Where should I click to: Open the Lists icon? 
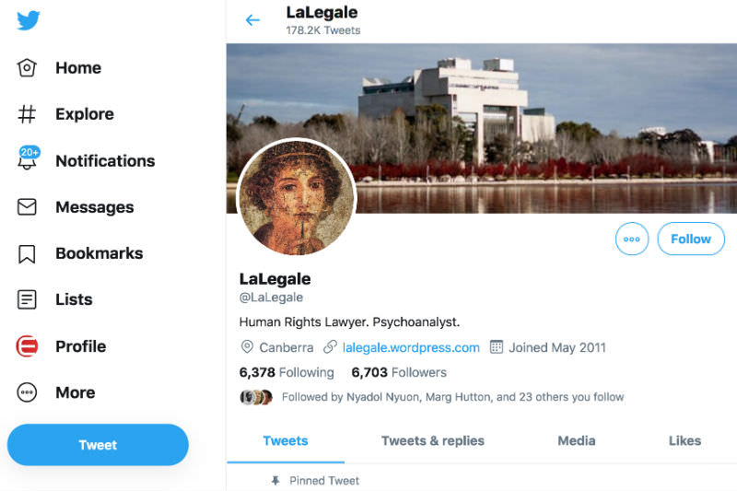click(x=27, y=299)
